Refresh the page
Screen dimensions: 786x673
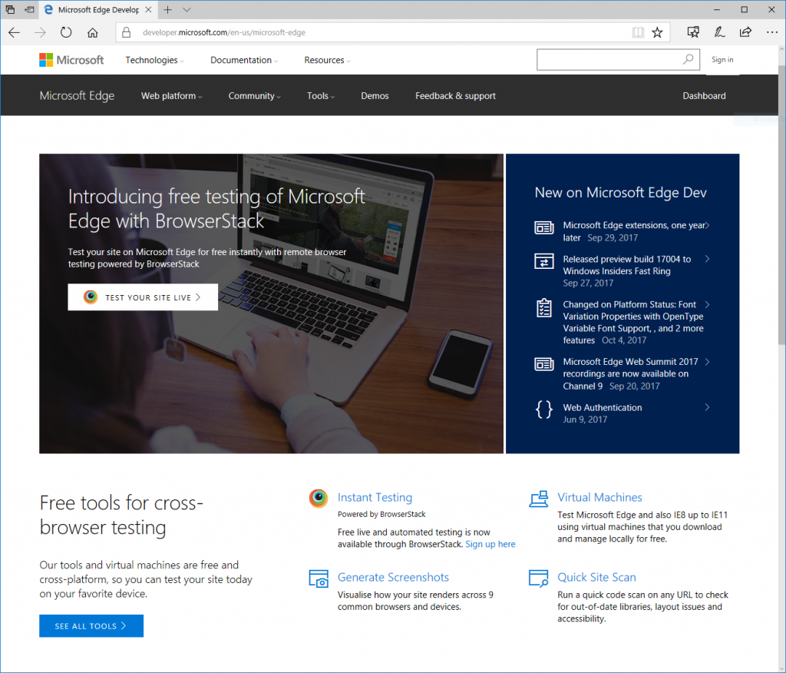66,32
